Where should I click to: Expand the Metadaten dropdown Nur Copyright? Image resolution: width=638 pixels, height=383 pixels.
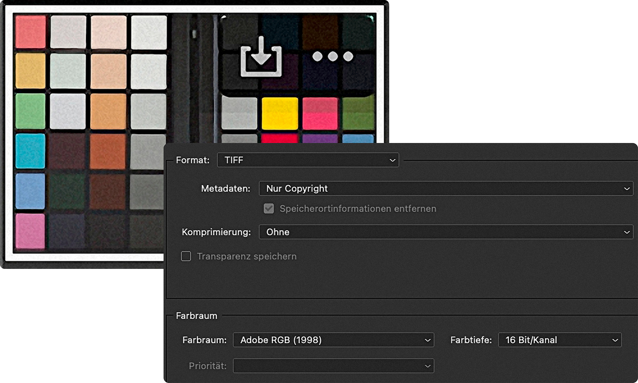(x=446, y=189)
